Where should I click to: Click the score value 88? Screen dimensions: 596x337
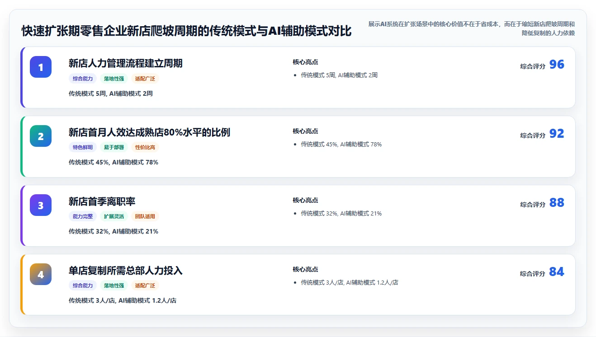[557, 203]
